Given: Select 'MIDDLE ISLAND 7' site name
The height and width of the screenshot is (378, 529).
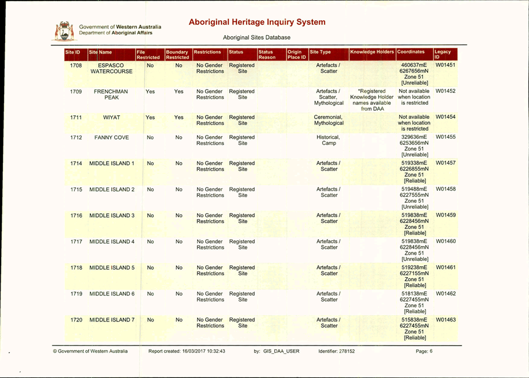Looking at the screenshot, I should [112, 320].
